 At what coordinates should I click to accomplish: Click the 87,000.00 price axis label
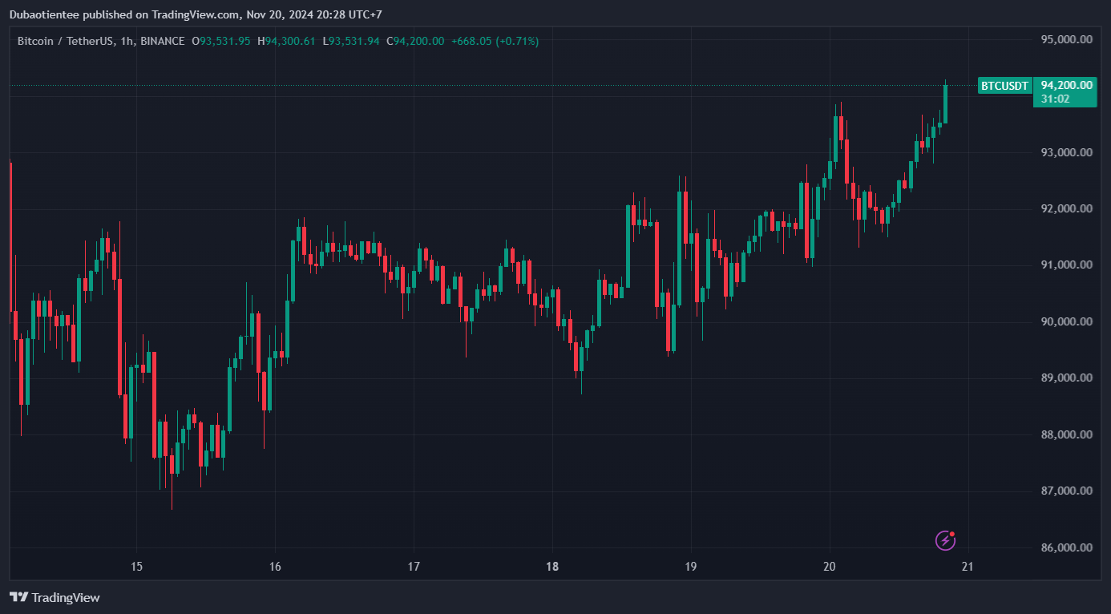coord(1066,491)
